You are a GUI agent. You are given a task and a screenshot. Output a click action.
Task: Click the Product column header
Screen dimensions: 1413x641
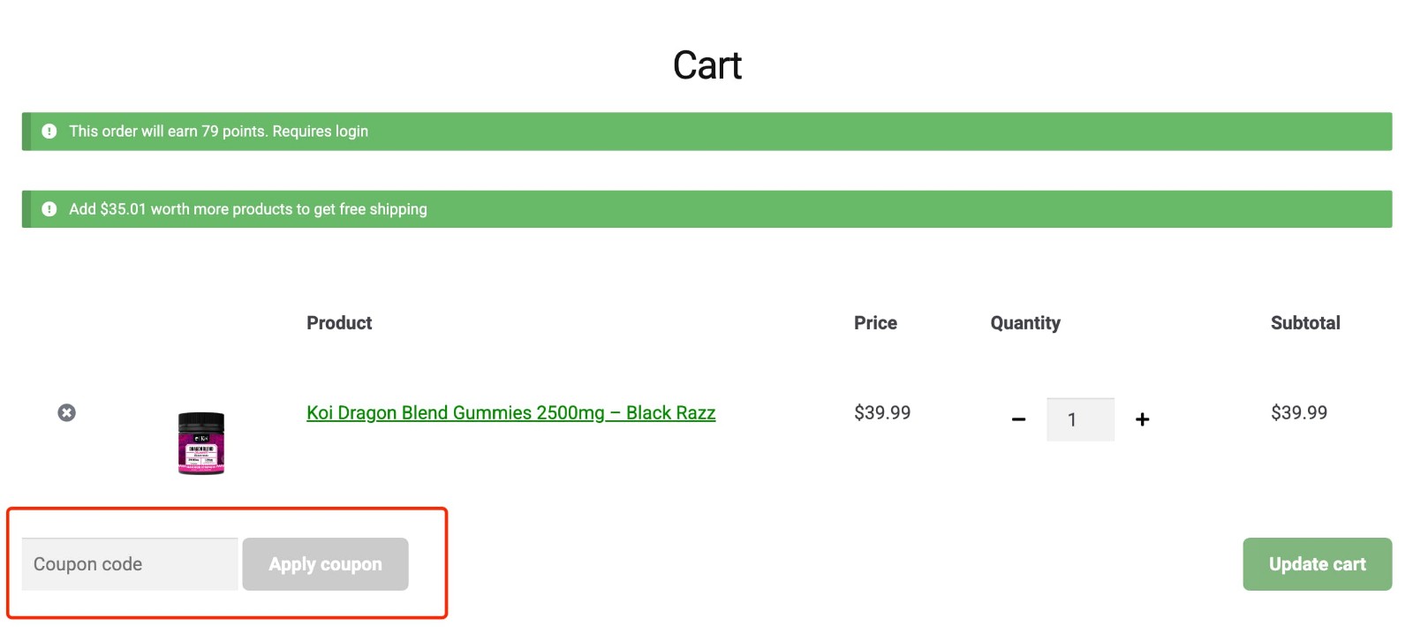pyautogui.click(x=339, y=323)
